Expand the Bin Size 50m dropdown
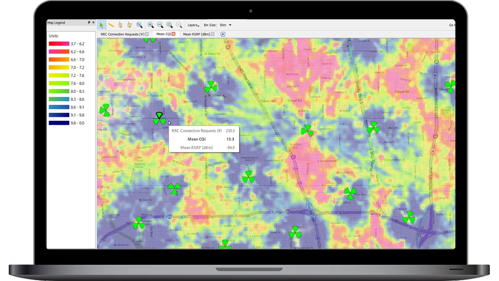This screenshot has height=281, width=499. pos(226,25)
